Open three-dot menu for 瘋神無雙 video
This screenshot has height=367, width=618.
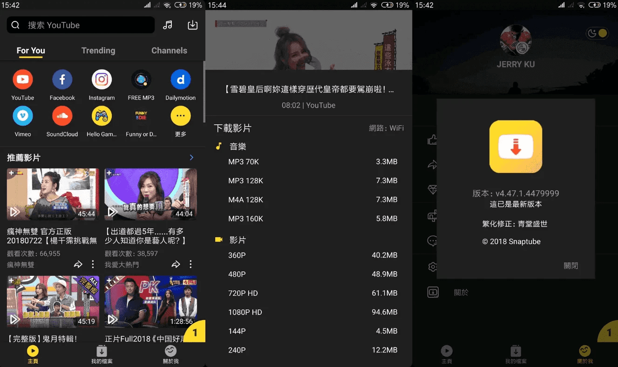[x=93, y=264]
